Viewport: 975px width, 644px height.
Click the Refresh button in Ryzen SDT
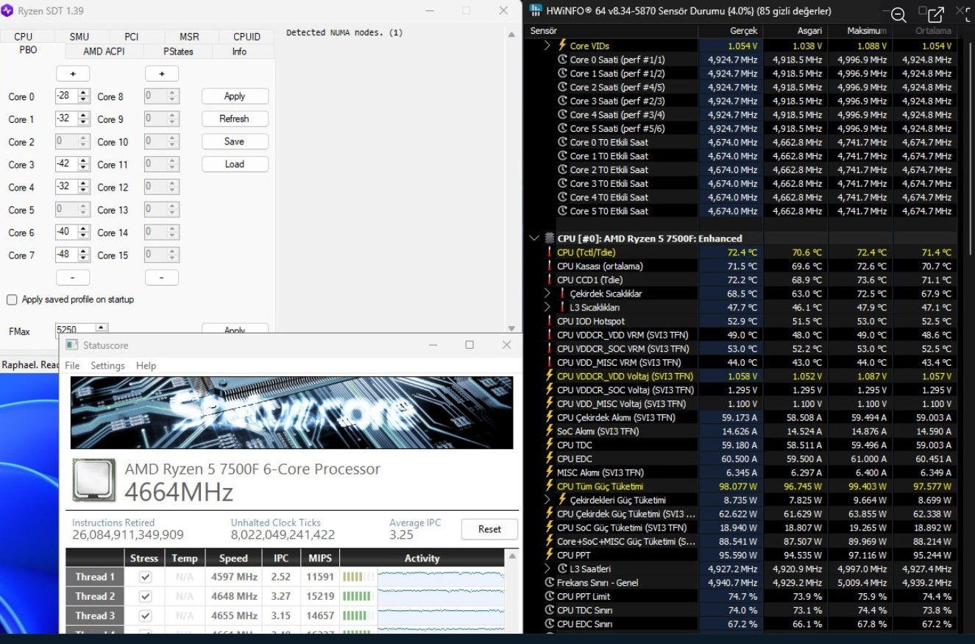pyautogui.click(x=235, y=118)
